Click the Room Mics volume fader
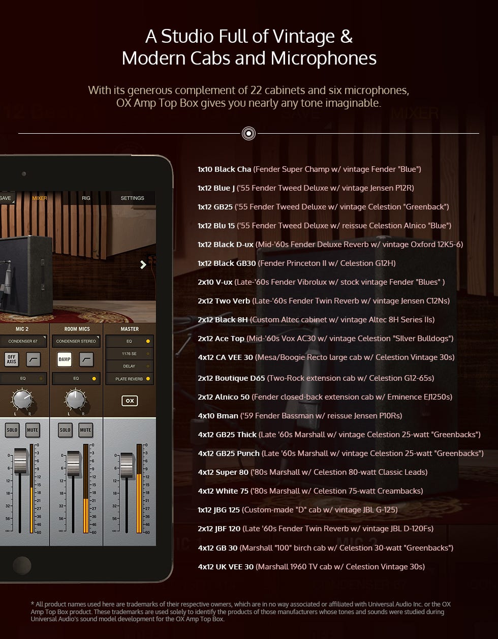Screen dimensions: 498x639 pyautogui.click(x=74, y=464)
